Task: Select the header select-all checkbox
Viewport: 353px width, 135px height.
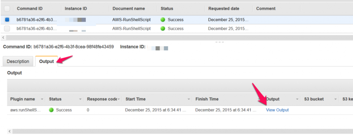Action: click(x=7, y=9)
